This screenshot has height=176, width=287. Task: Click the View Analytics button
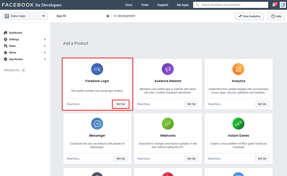[x=249, y=16]
